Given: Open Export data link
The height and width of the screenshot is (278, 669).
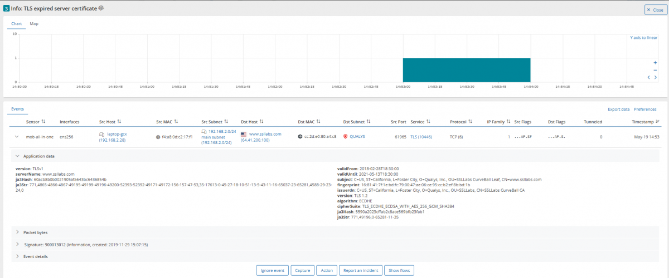Looking at the screenshot, I should coord(618,110).
